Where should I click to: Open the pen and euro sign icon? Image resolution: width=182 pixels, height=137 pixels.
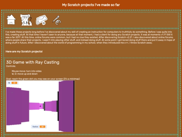point(57,20)
